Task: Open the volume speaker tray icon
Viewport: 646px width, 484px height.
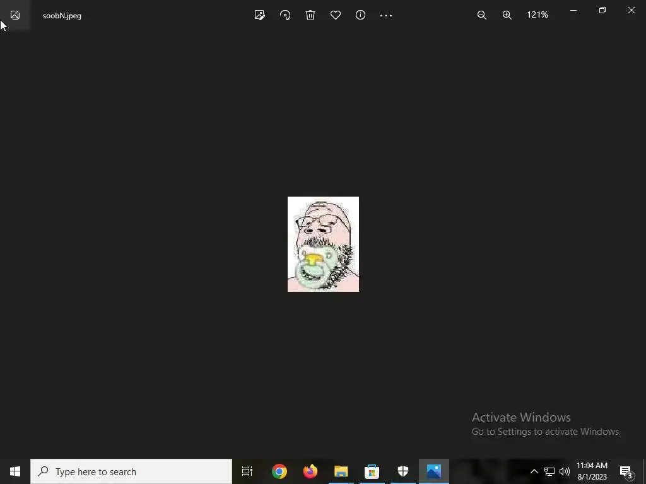Action: pyautogui.click(x=565, y=471)
